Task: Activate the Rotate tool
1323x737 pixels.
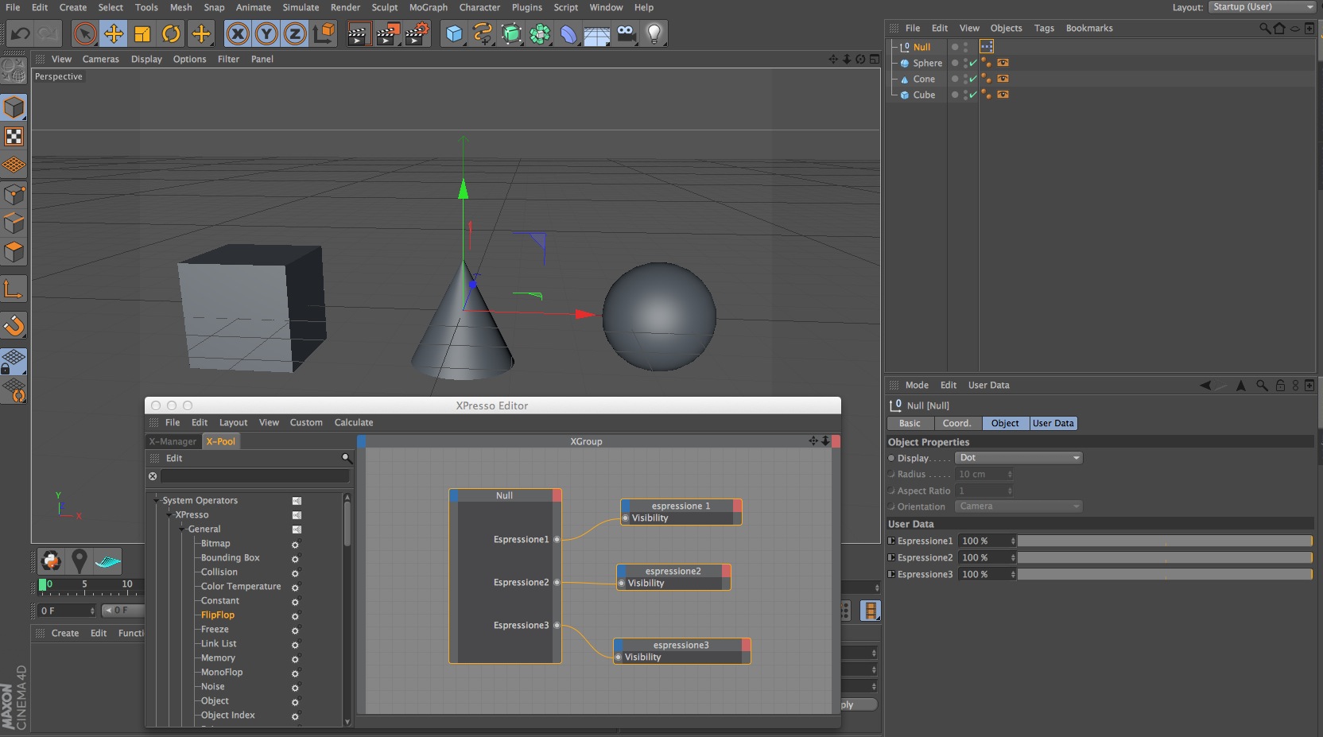Action: (x=171, y=33)
